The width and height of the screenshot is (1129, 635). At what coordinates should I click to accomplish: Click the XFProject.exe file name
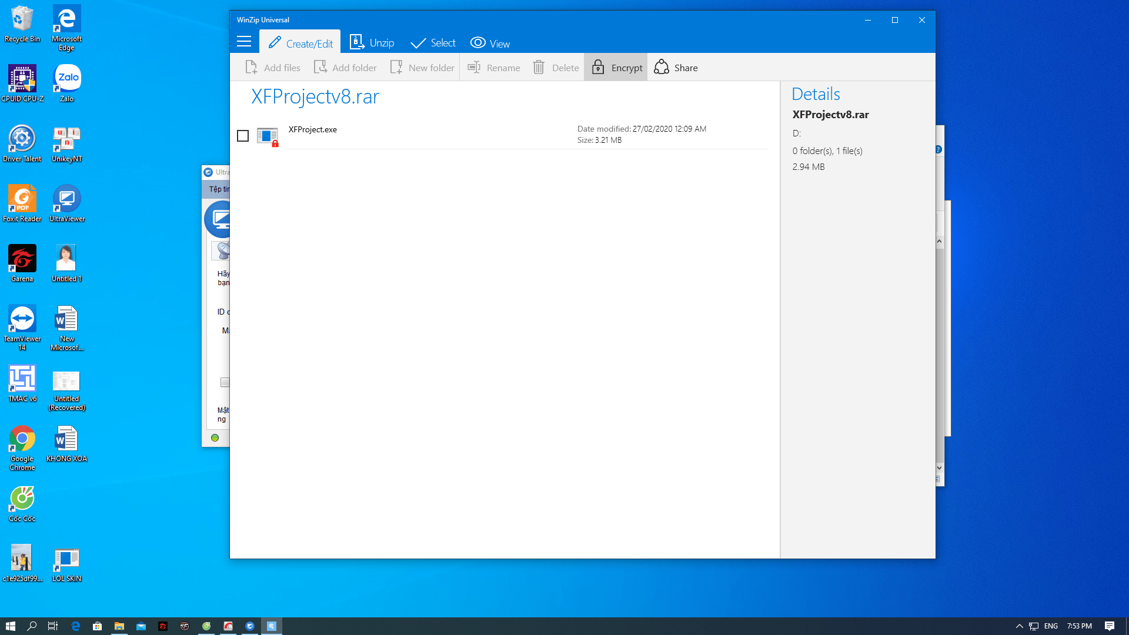pos(313,129)
